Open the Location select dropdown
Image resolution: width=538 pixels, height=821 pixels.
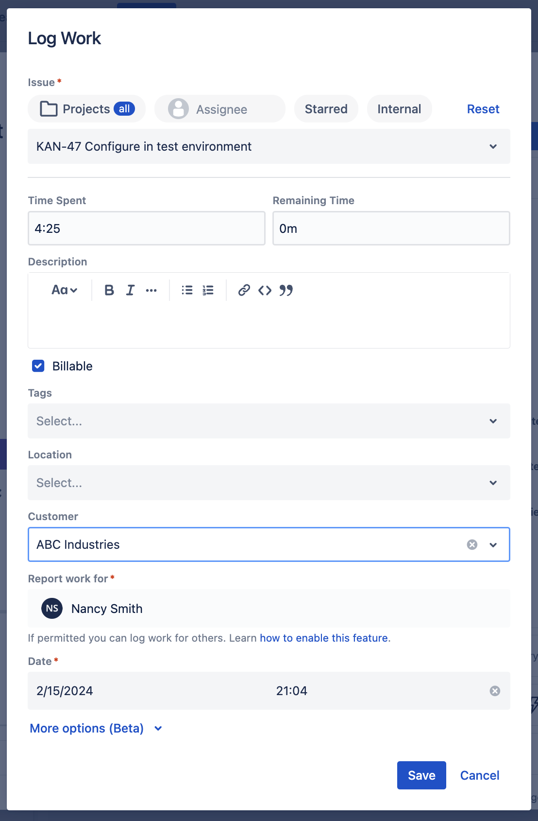coord(269,483)
